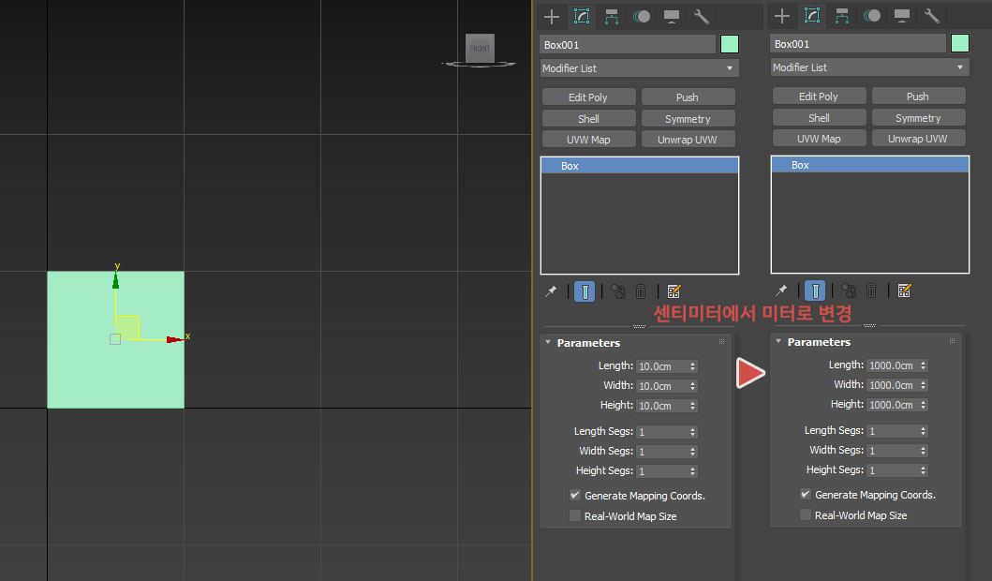Toggle Show End Result in the 1000.0cm panel

coord(815,290)
